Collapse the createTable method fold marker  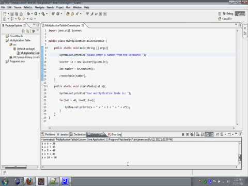click(47, 86)
